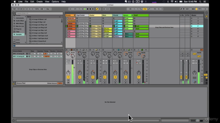Toggle browser visibility round button
The width and height of the screenshot is (220, 123).
click(x=13, y=13)
